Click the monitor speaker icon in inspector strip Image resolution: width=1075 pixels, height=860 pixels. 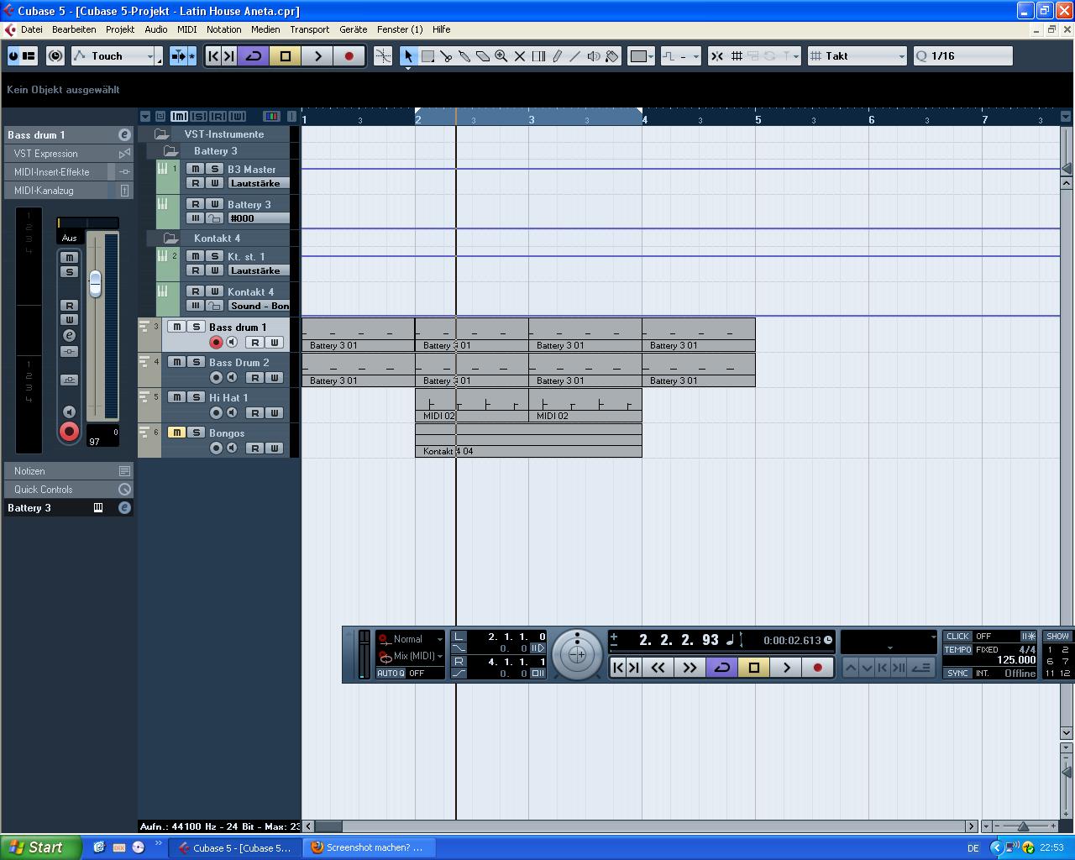(70, 412)
